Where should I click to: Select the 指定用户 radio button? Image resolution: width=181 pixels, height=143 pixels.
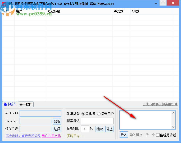click(x=105, y=114)
